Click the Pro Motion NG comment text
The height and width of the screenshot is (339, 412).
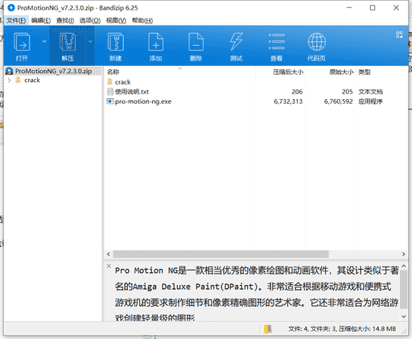click(x=256, y=294)
